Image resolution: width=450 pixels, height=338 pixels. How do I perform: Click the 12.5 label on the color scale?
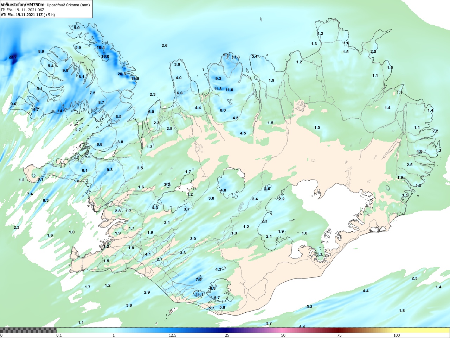[x=173, y=335]
